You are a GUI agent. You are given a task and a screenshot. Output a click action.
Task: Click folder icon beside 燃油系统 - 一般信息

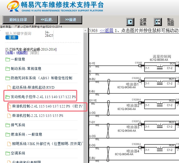click(x=8, y=134)
